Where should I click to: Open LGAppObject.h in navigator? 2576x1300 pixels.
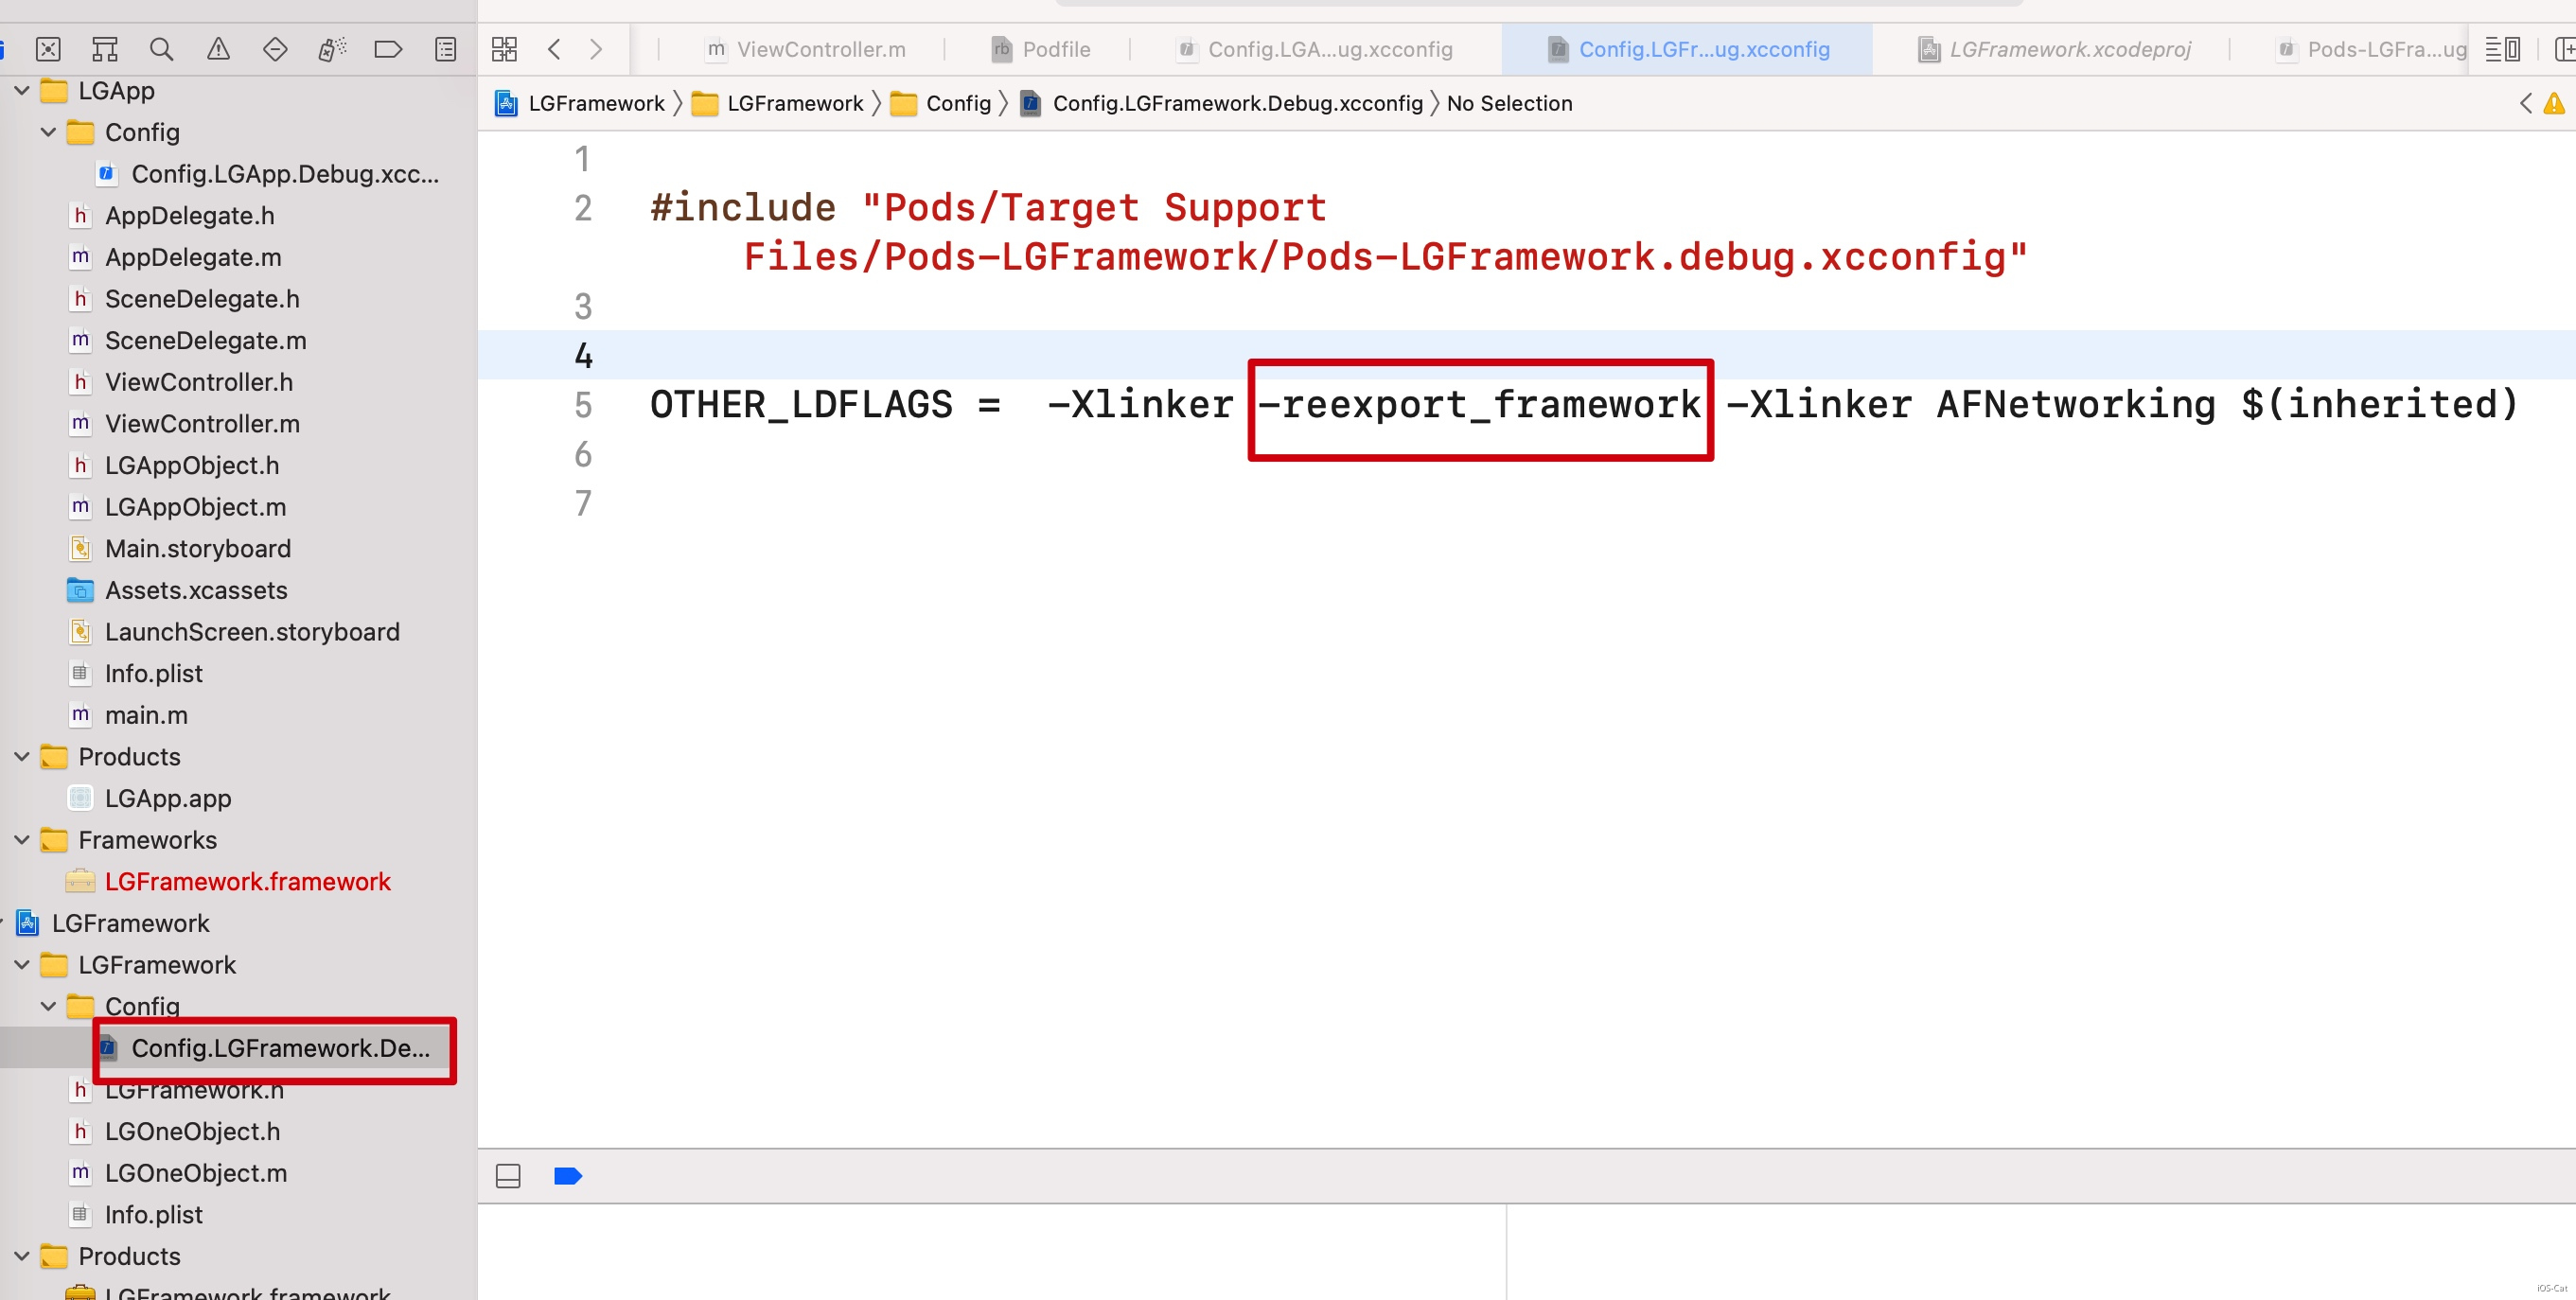click(x=175, y=466)
